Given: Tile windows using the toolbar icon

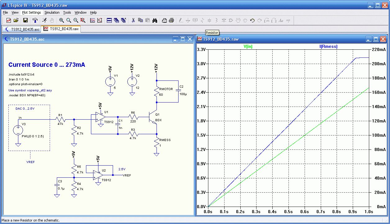Looking at the screenshot, I should pyautogui.click(x=109, y=21).
